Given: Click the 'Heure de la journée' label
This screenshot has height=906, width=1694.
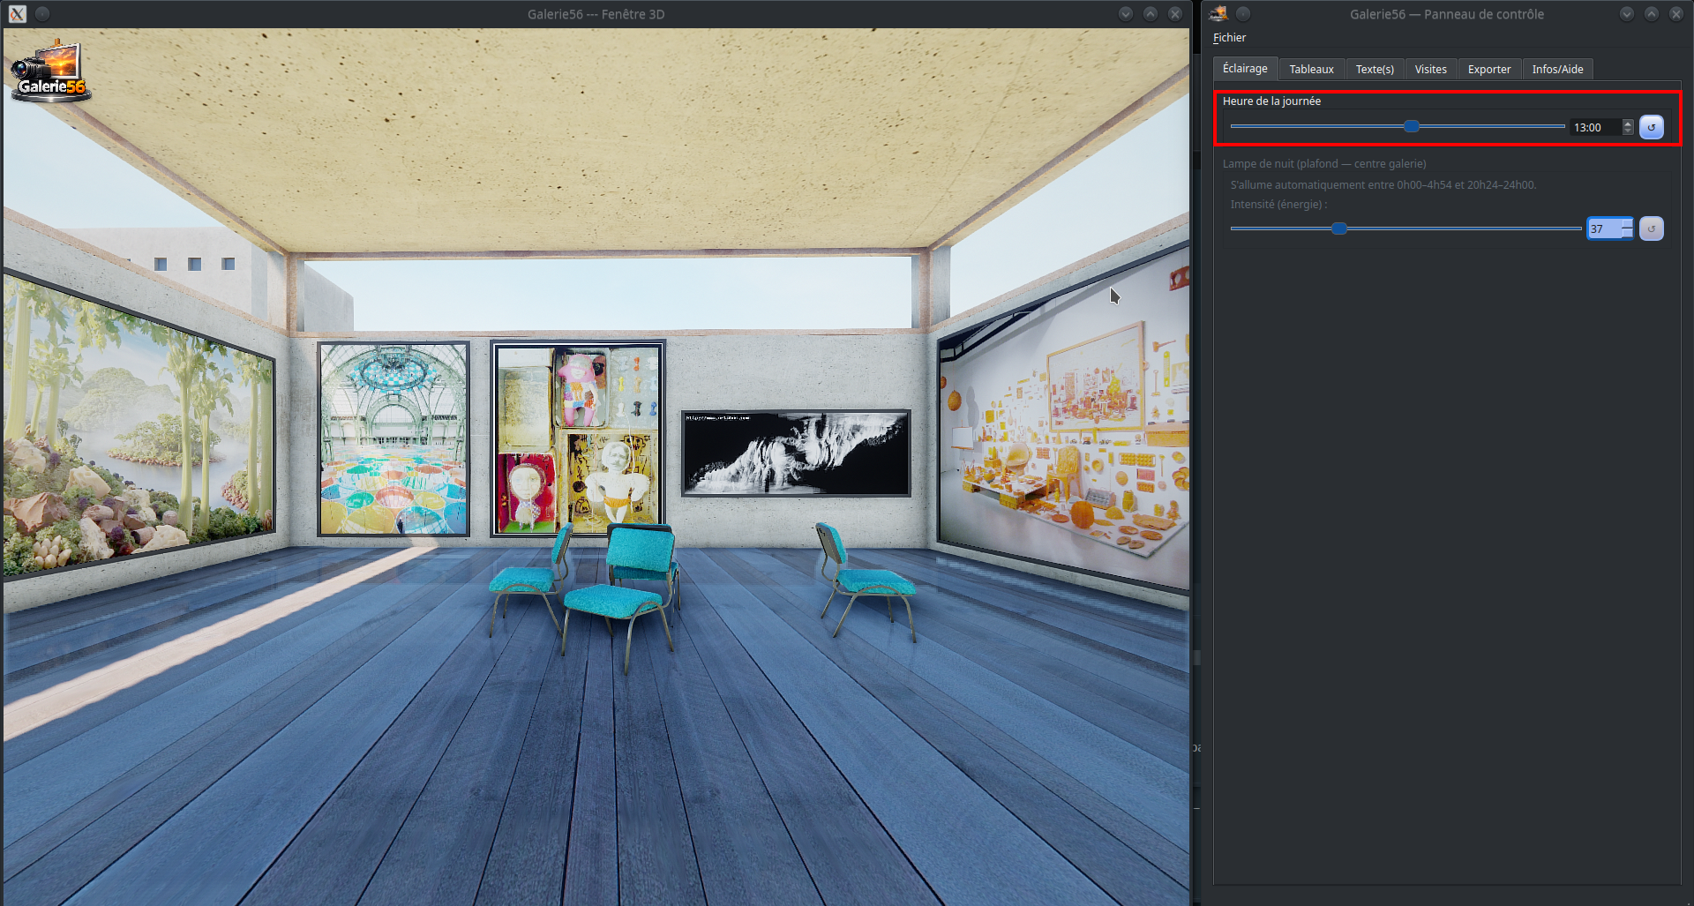Looking at the screenshot, I should pos(1271,101).
